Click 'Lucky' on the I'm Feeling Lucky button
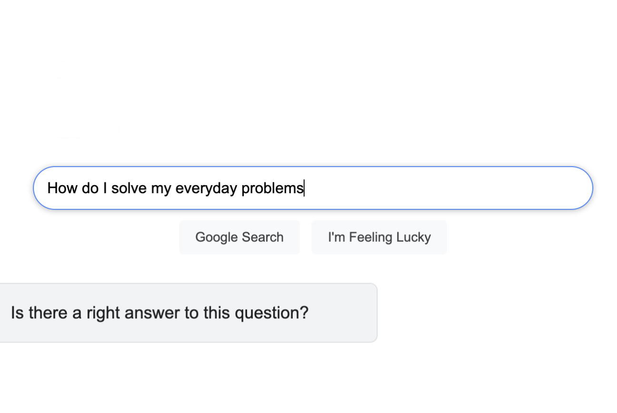Image resolution: width=617 pixels, height=413 pixels. point(413,237)
